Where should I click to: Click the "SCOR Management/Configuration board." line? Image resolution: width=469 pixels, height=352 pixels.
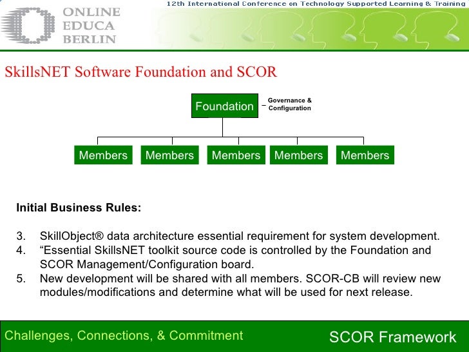(x=147, y=264)
